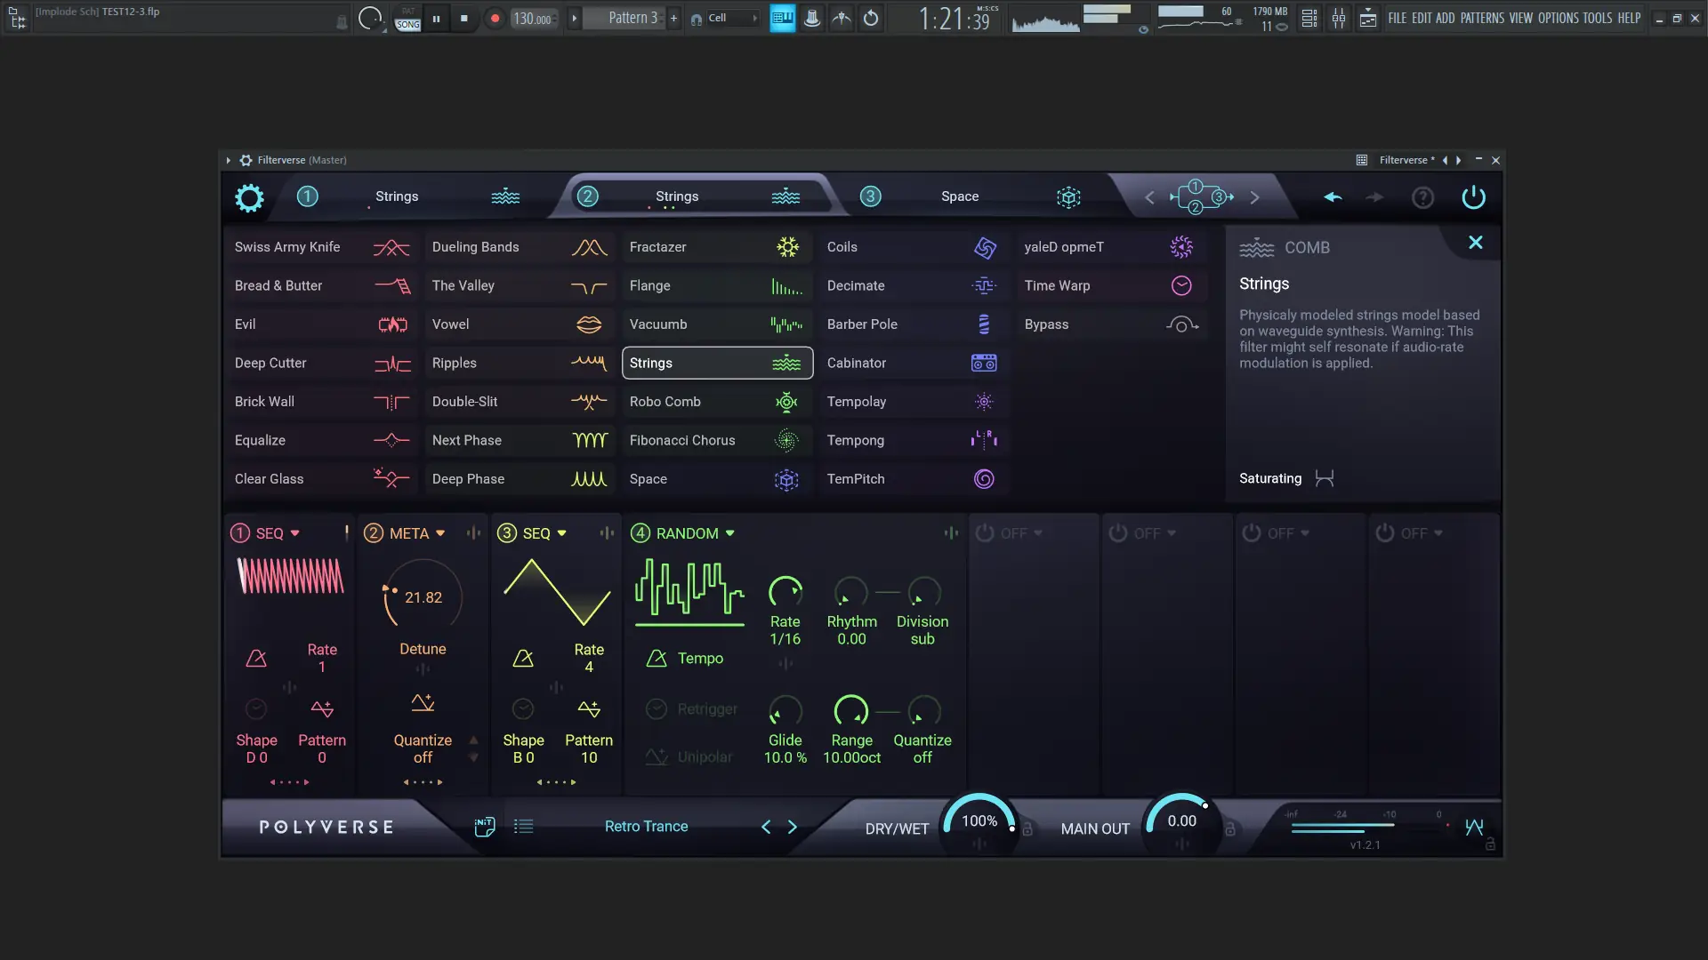Go to next preset arrow
Viewport: 1708px width, 960px height.
(792, 828)
